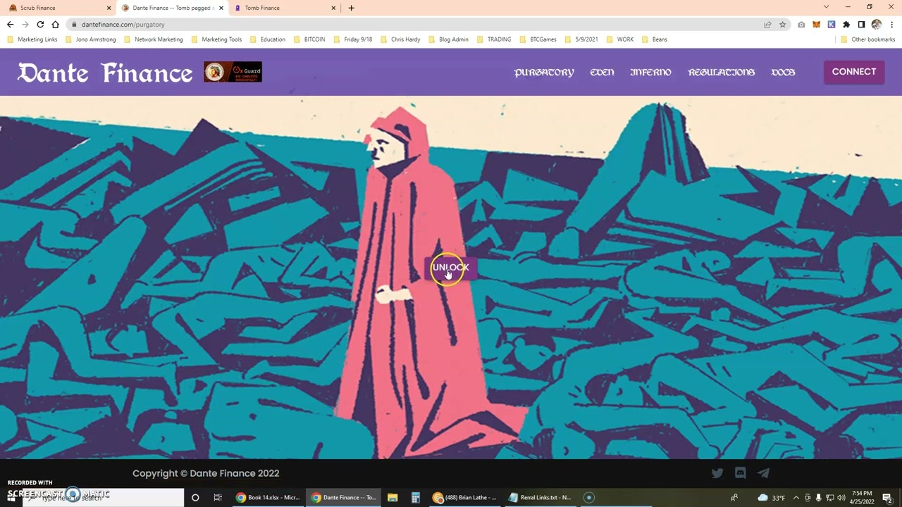Open a new browser tab
The width and height of the screenshot is (902, 507).
(x=351, y=8)
